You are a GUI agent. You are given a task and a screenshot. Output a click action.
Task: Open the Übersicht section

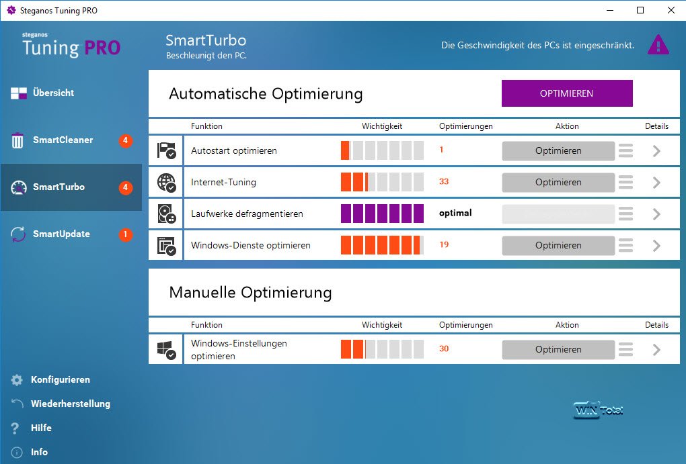click(71, 93)
